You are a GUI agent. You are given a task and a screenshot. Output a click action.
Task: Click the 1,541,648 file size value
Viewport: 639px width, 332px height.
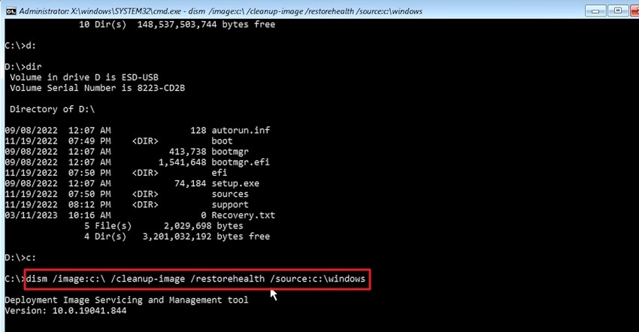pos(182,162)
